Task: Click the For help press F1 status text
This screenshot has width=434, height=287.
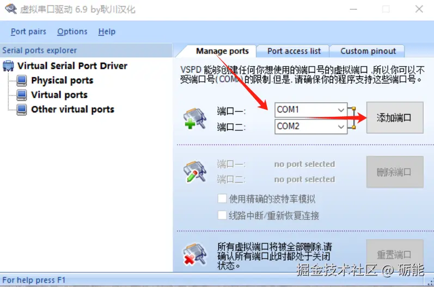Action: pos(34,280)
